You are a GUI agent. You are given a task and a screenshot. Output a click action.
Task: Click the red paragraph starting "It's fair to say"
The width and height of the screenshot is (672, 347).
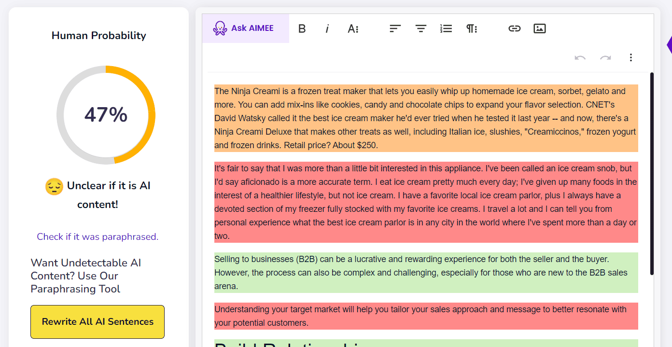(426, 202)
